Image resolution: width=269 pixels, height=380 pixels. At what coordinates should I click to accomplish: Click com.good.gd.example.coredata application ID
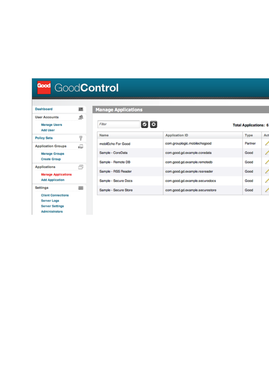(188, 153)
